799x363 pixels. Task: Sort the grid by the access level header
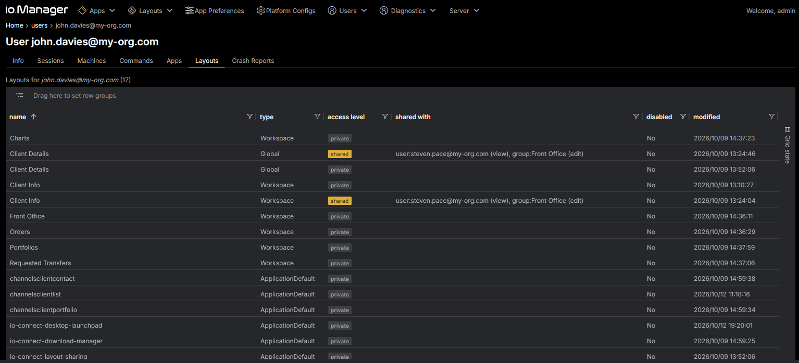(x=346, y=117)
